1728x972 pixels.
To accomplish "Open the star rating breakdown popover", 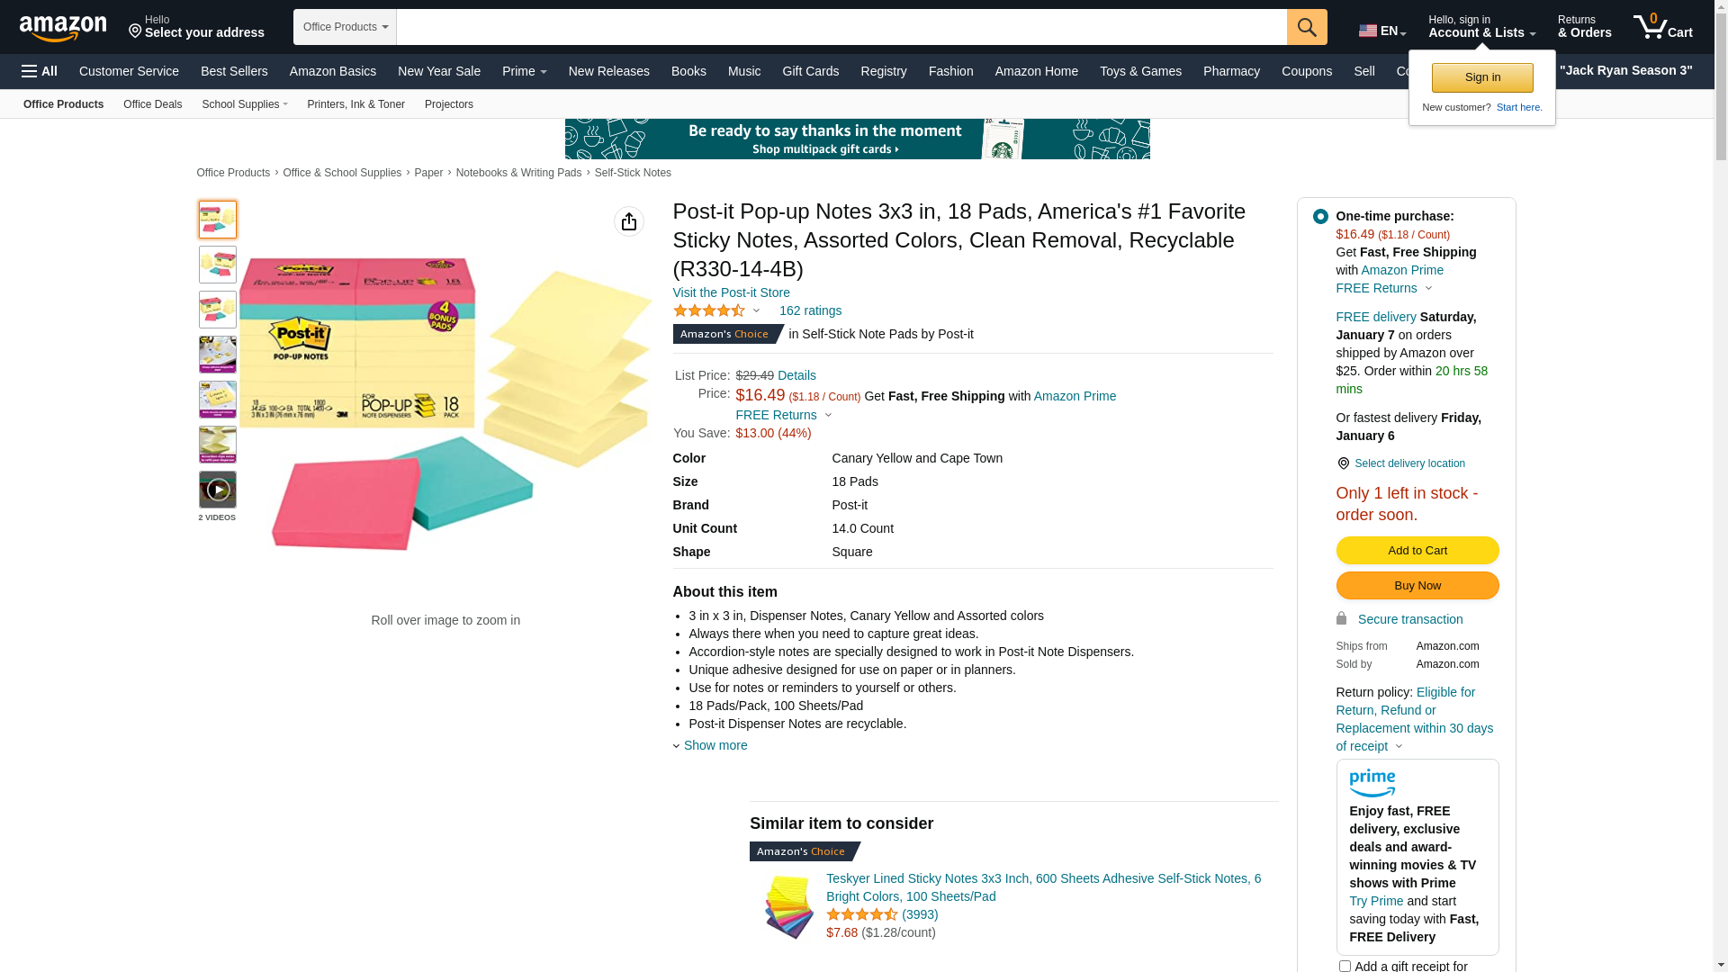I will coord(717,311).
